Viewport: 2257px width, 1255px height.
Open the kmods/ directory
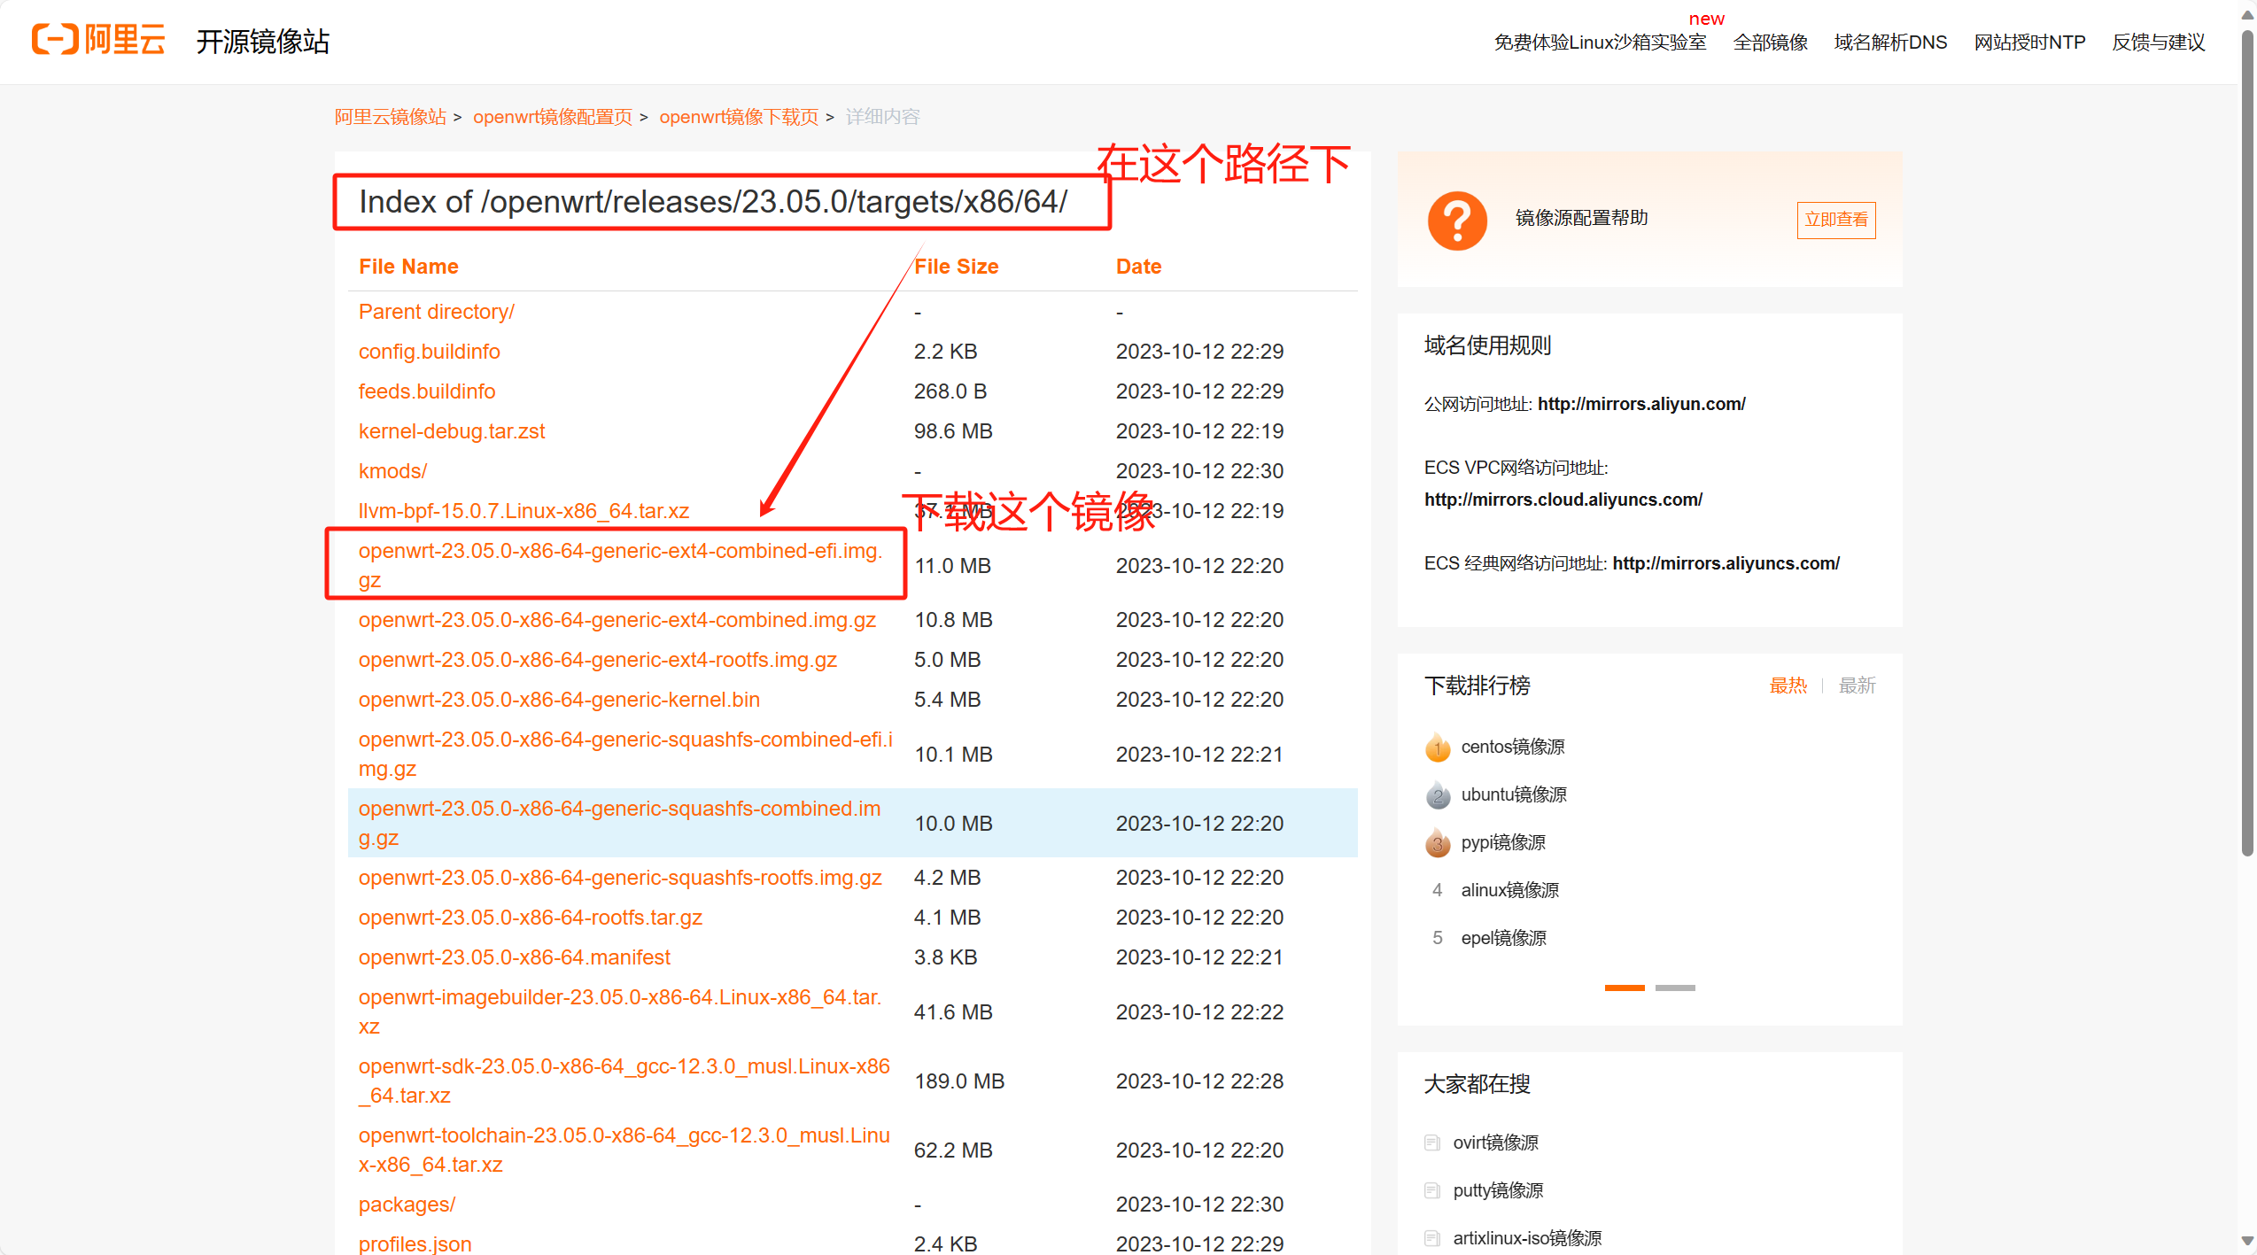[392, 471]
